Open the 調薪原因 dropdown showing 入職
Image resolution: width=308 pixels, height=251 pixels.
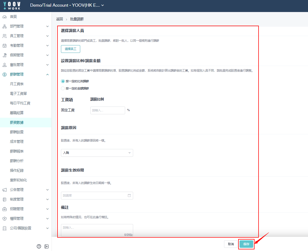[97, 153]
